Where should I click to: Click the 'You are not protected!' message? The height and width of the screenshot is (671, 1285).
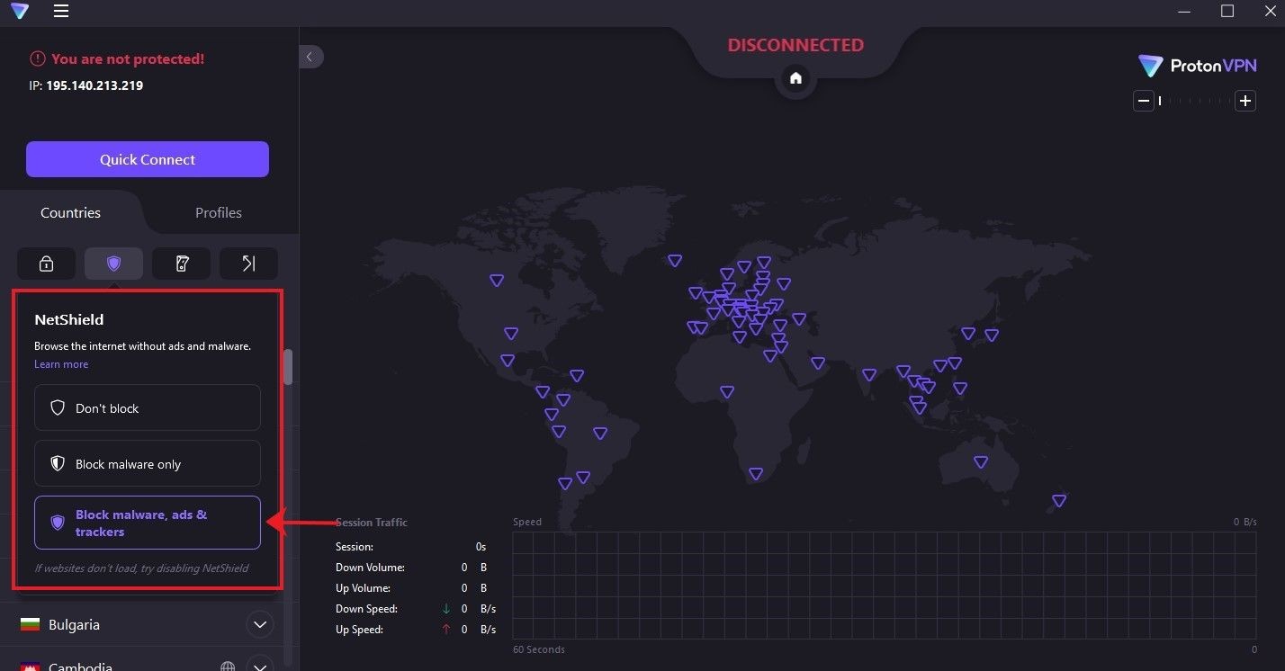(x=128, y=58)
